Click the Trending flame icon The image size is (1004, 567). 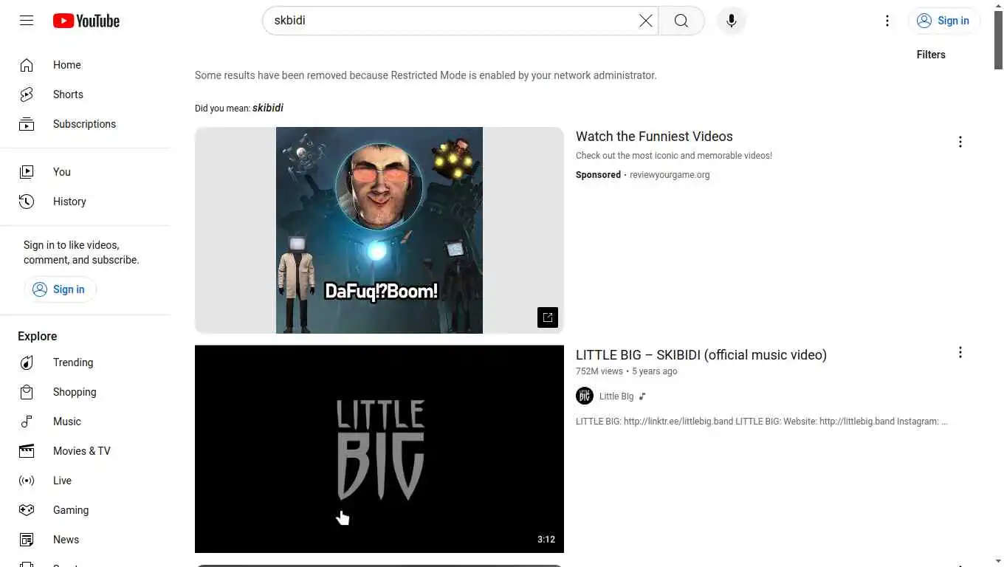click(x=27, y=362)
